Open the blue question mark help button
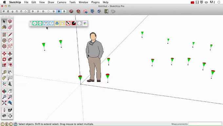This screenshot has width=223, height=126. (x=46, y=23)
